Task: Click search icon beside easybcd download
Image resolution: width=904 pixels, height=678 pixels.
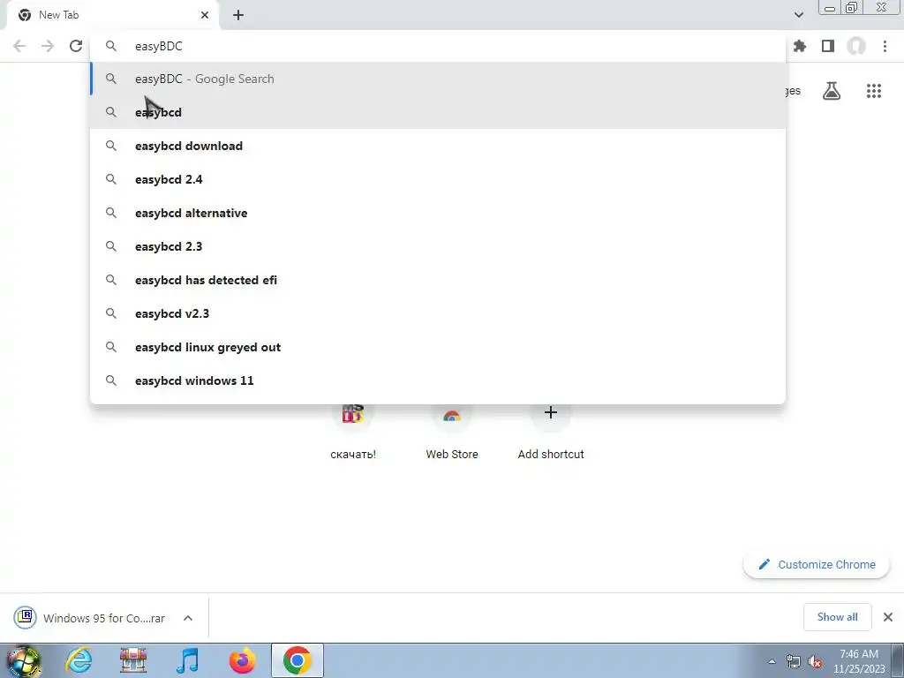Action: point(111,146)
